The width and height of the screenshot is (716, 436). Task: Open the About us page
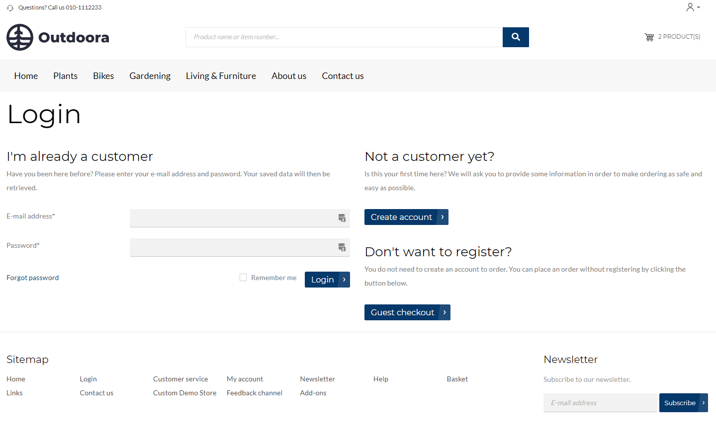pyautogui.click(x=289, y=76)
